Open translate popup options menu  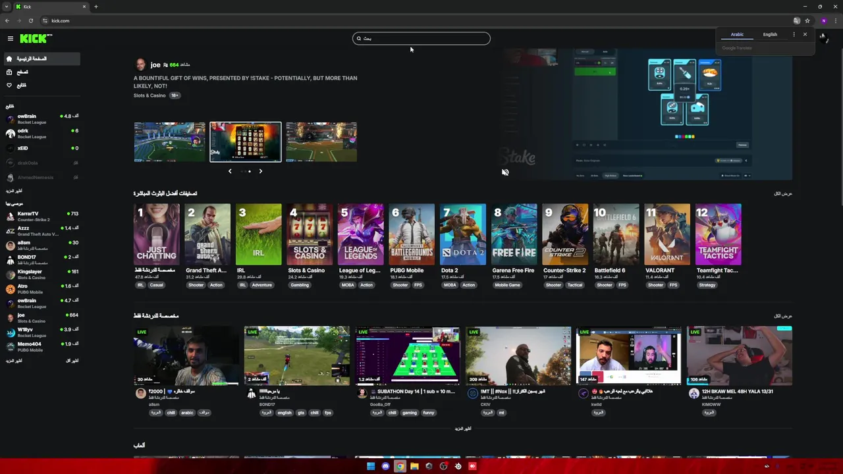(x=794, y=34)
